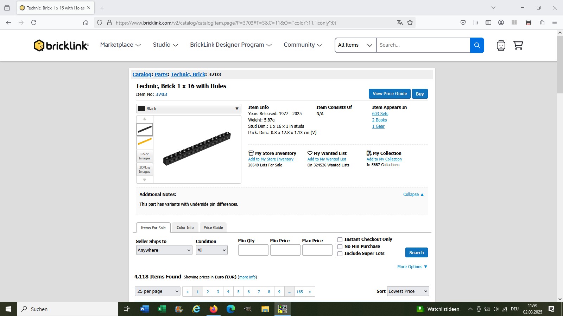Go to next results page arrow
This screenshot has width=563, height=316.
[x=310, y=292]
